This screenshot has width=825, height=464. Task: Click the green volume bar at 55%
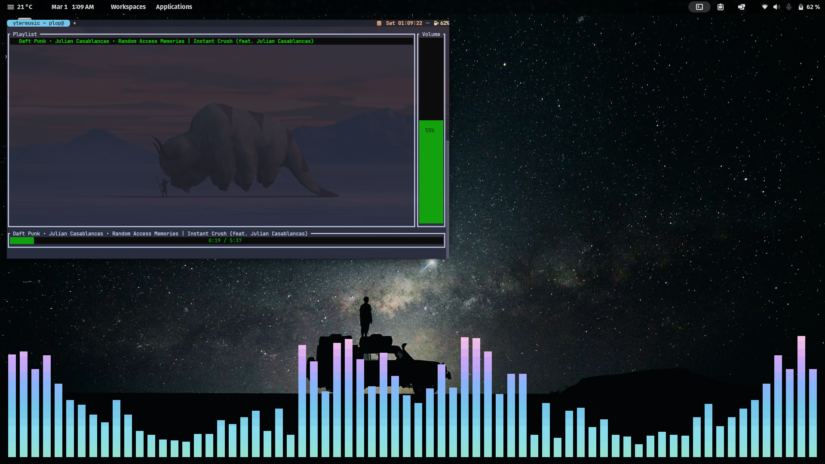point(431,172)
